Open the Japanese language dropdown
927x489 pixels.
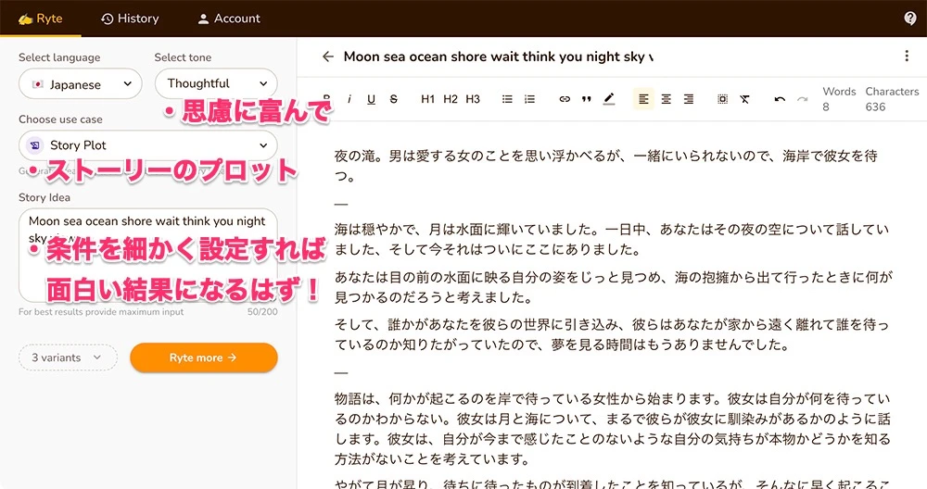click(80, 84)
